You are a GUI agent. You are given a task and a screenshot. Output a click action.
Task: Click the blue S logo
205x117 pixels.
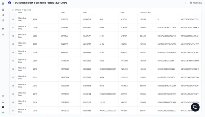(10, 3)
